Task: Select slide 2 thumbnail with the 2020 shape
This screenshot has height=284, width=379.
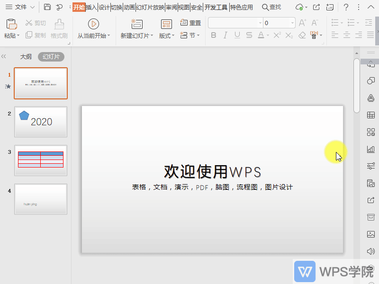Action: coord(40,122)
